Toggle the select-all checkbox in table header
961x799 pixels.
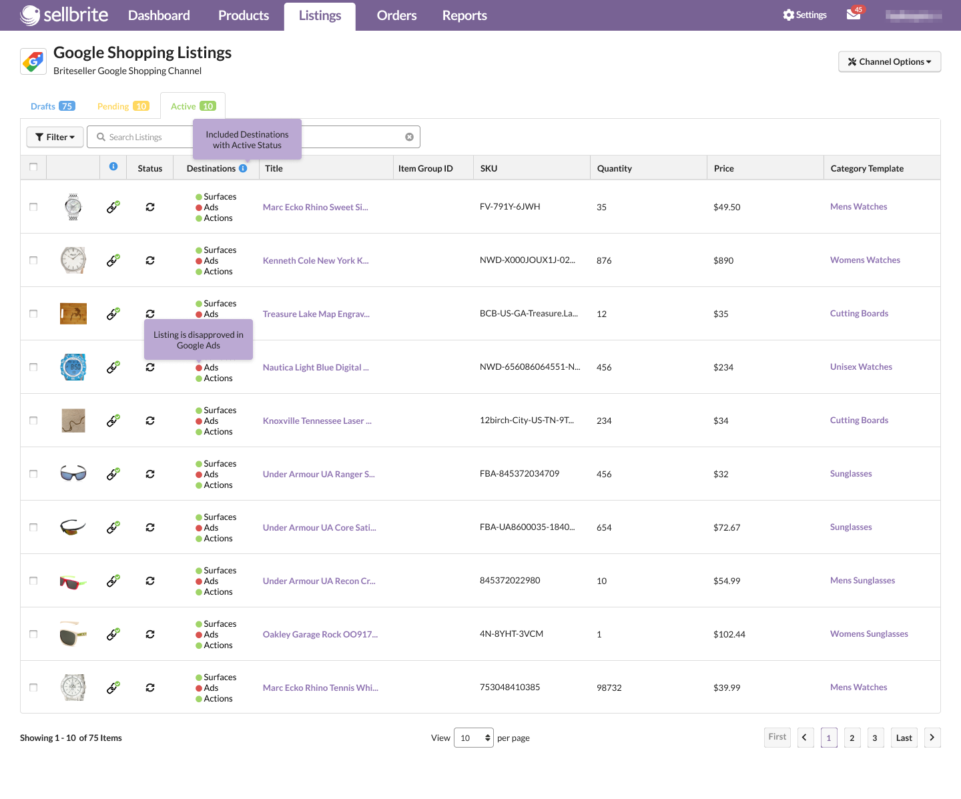click(x=33, y=167)
